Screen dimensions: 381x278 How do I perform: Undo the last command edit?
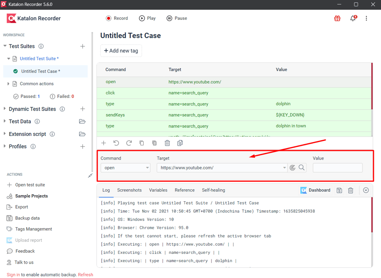pyautogui.click(x=116, y=143)
